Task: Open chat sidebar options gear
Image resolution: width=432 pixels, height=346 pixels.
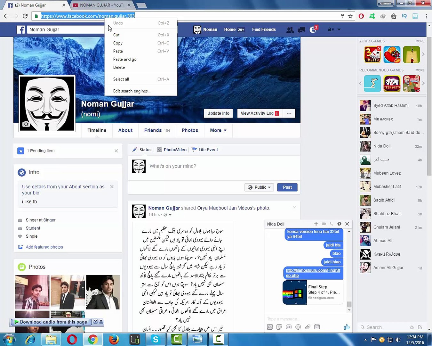Action: (x=412, y=327)
